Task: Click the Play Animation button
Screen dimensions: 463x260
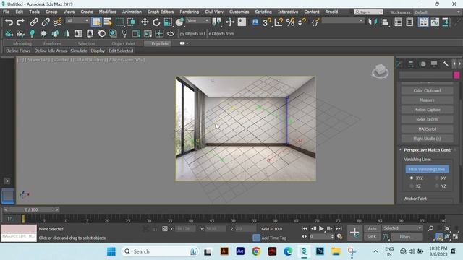Action: [x=321, y=228]
